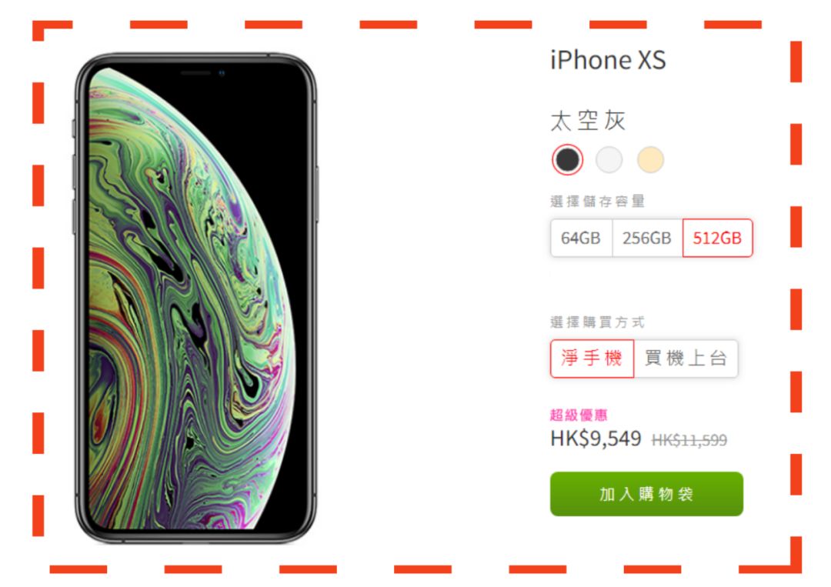The image size is (831, 587).
Task: Click the struck-through HK$11,599 original price
Action: click(x=689, y=440)
